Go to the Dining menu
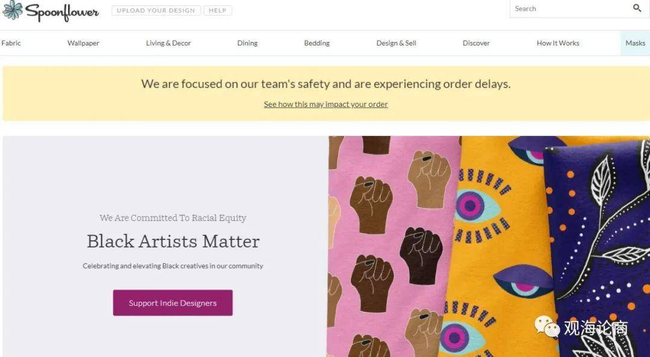 click(247, 43)
